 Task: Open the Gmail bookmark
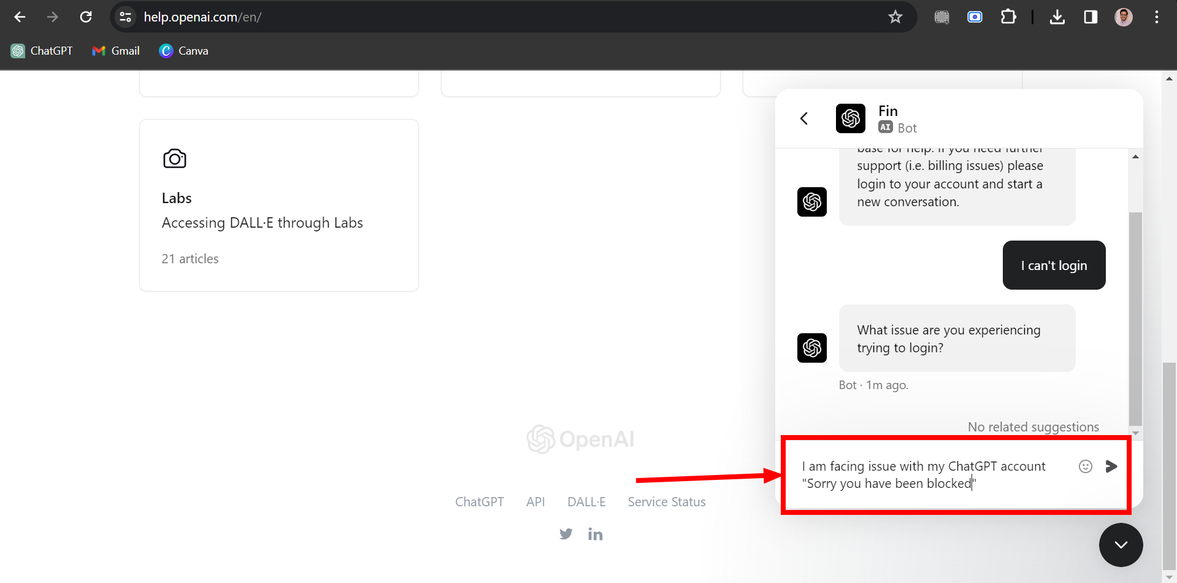pyautogui.click(x=116, y=51)
